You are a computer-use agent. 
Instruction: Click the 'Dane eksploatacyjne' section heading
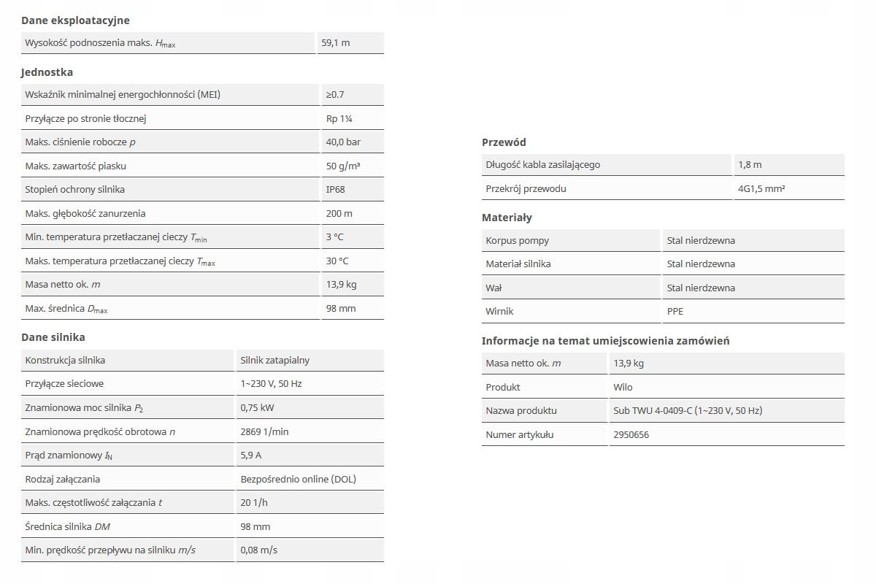(x=75, y=20)
